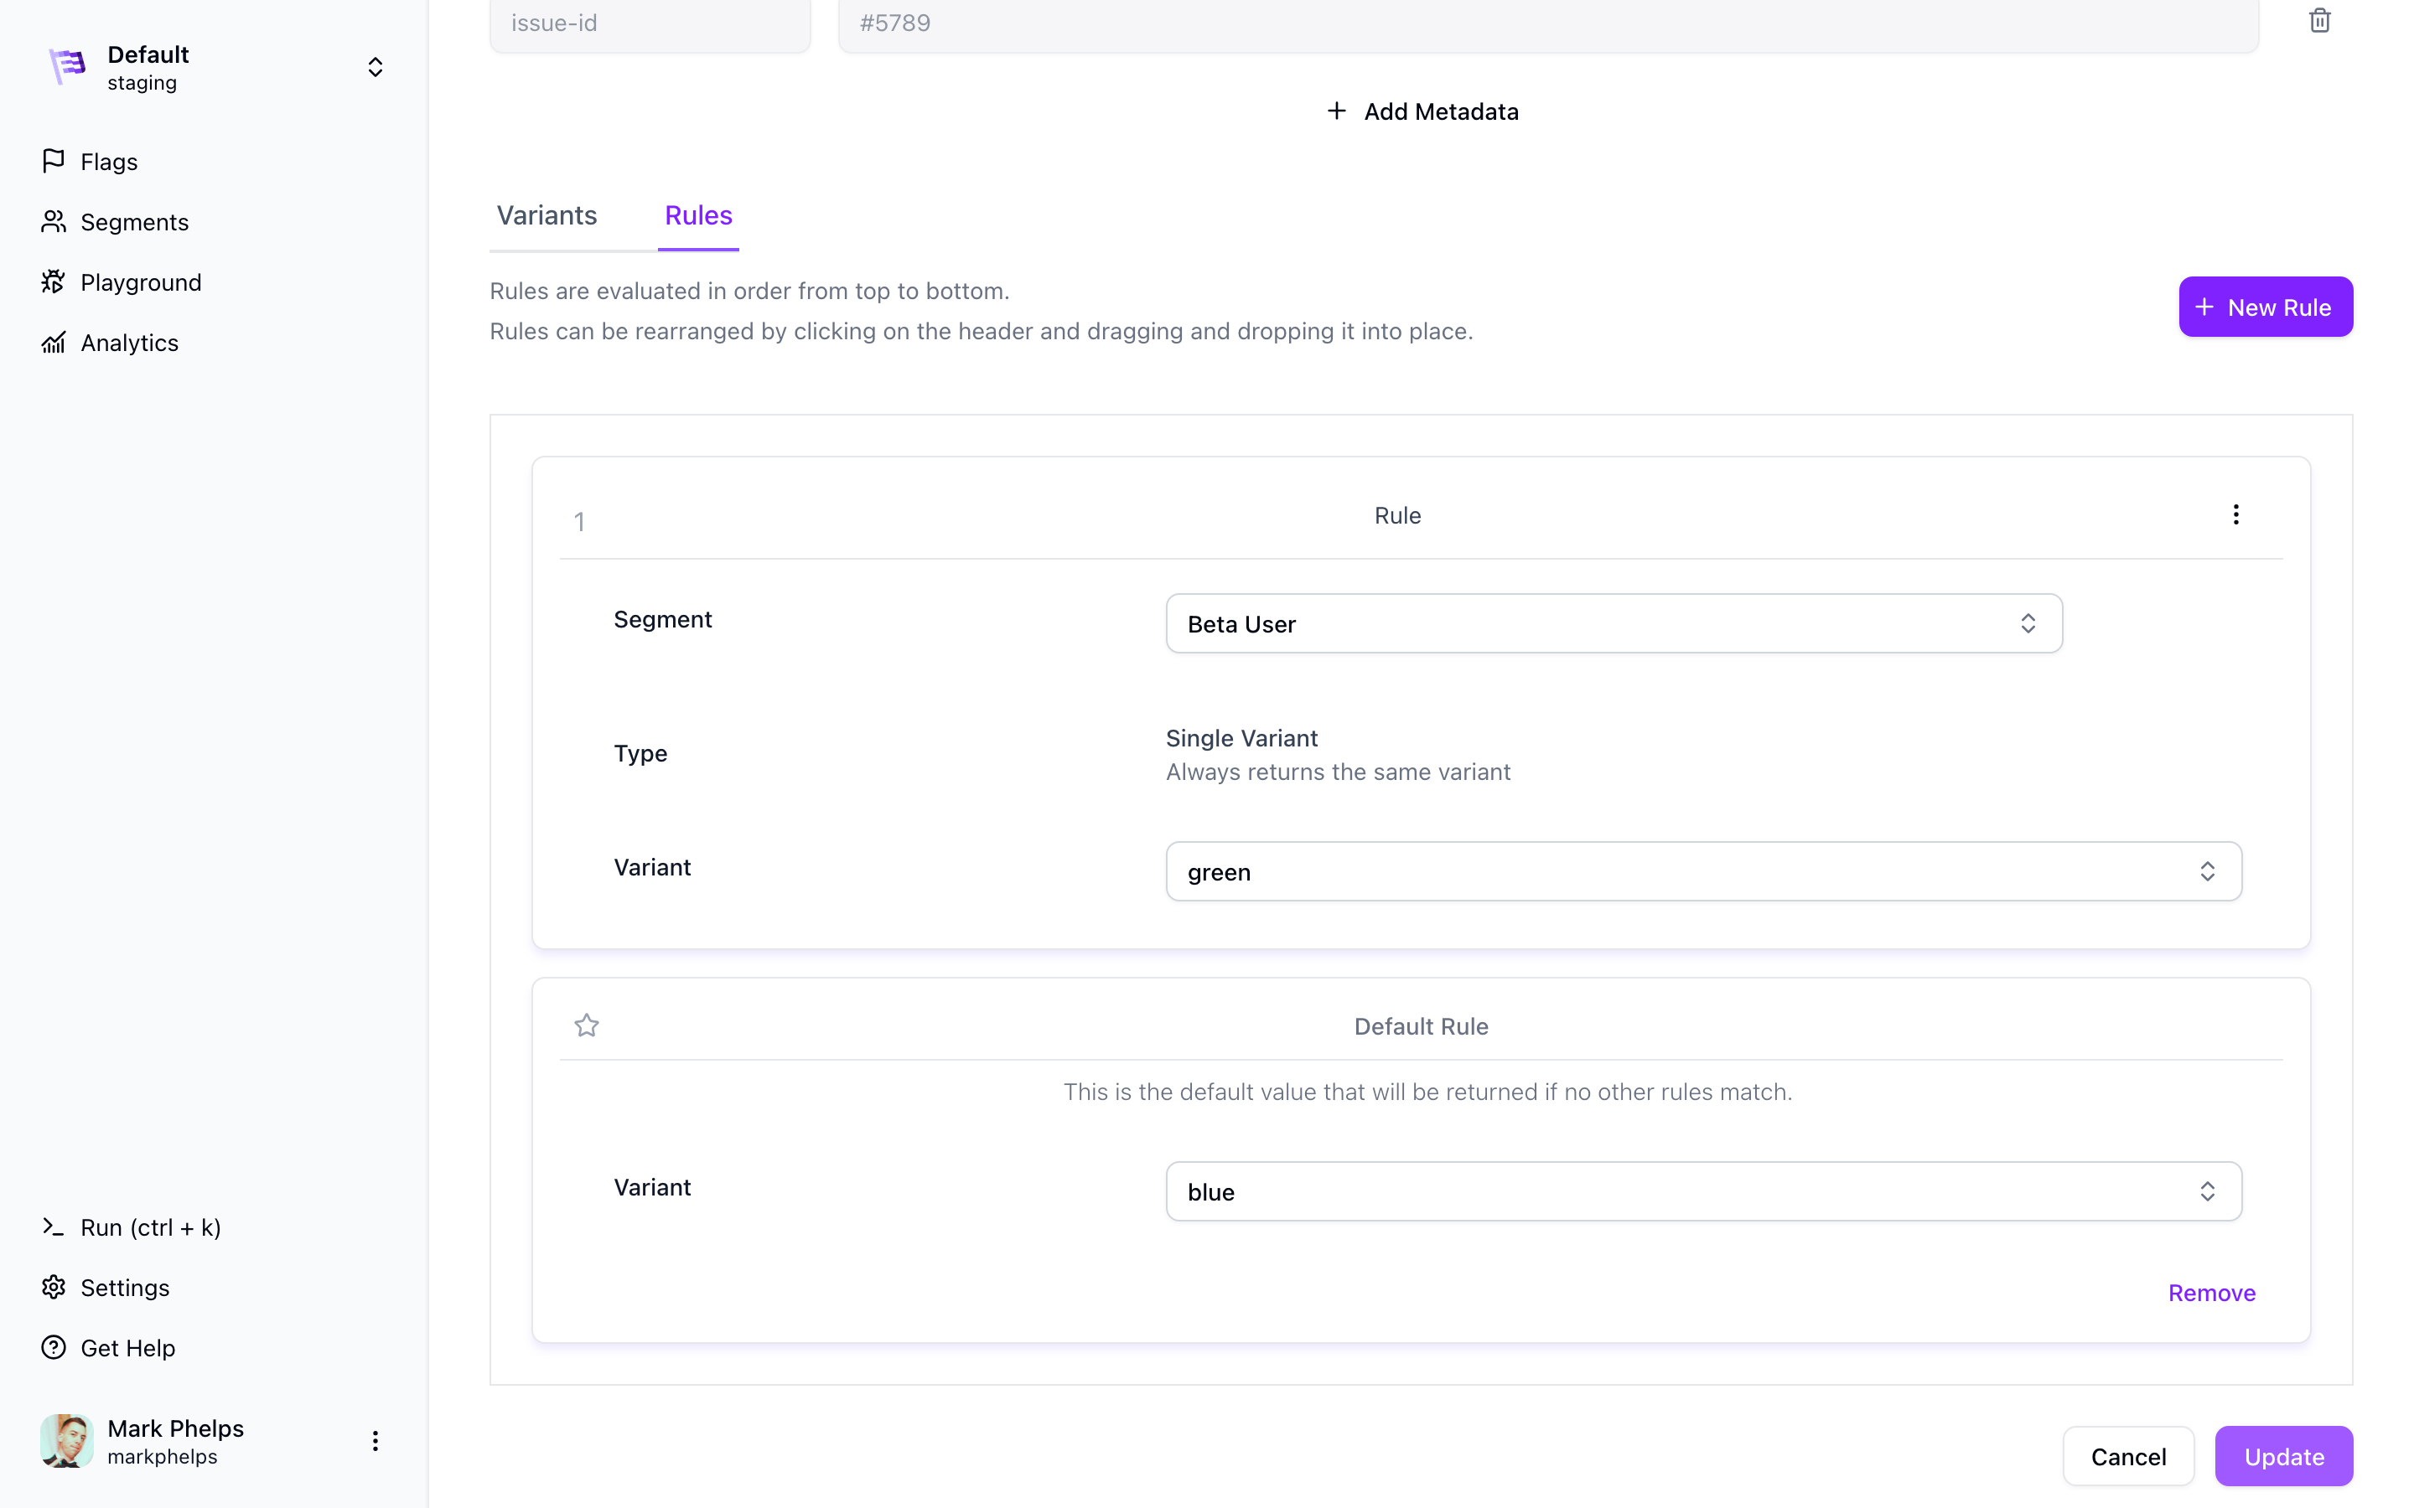Open user menu dots beside Mark Phelps
Image resolution: width=2414 pixels, height=1508 pixels.
pos(375,1441)
